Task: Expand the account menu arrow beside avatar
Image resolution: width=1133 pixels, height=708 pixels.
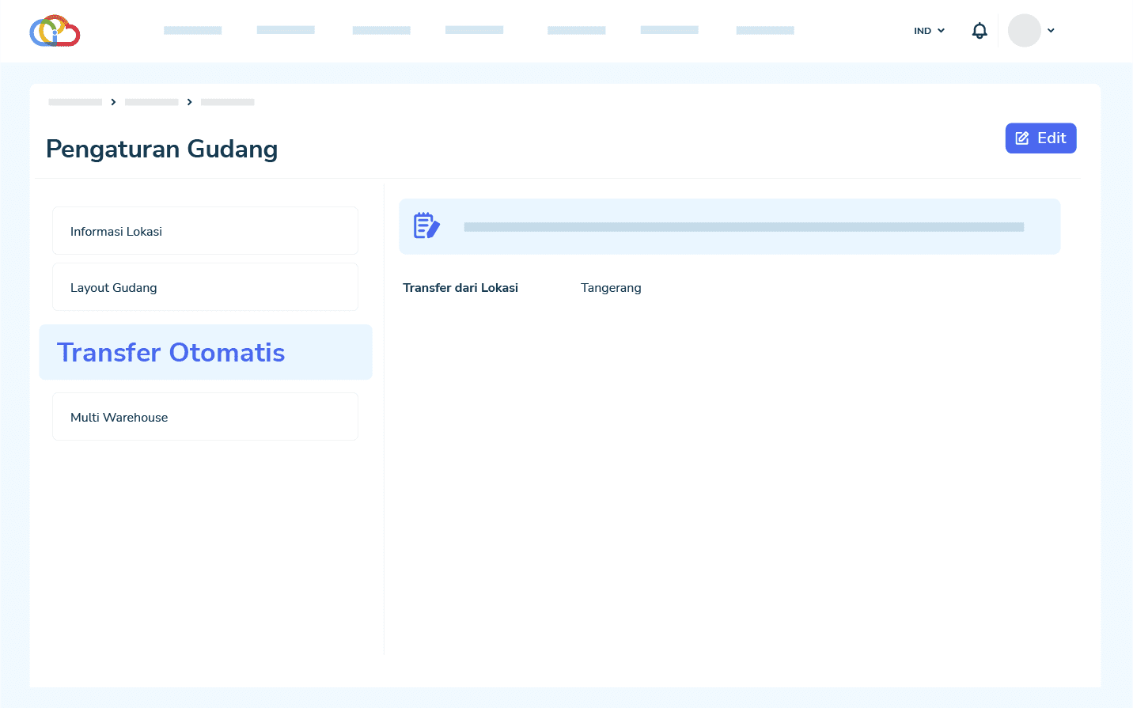Action: [1051, 31]
